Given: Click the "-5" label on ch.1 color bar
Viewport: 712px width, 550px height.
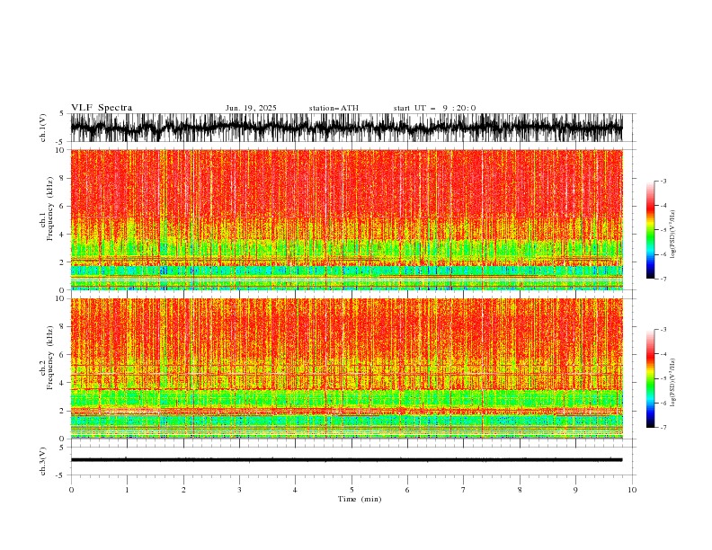Looking at the screenshot, I should click(663, 230).
